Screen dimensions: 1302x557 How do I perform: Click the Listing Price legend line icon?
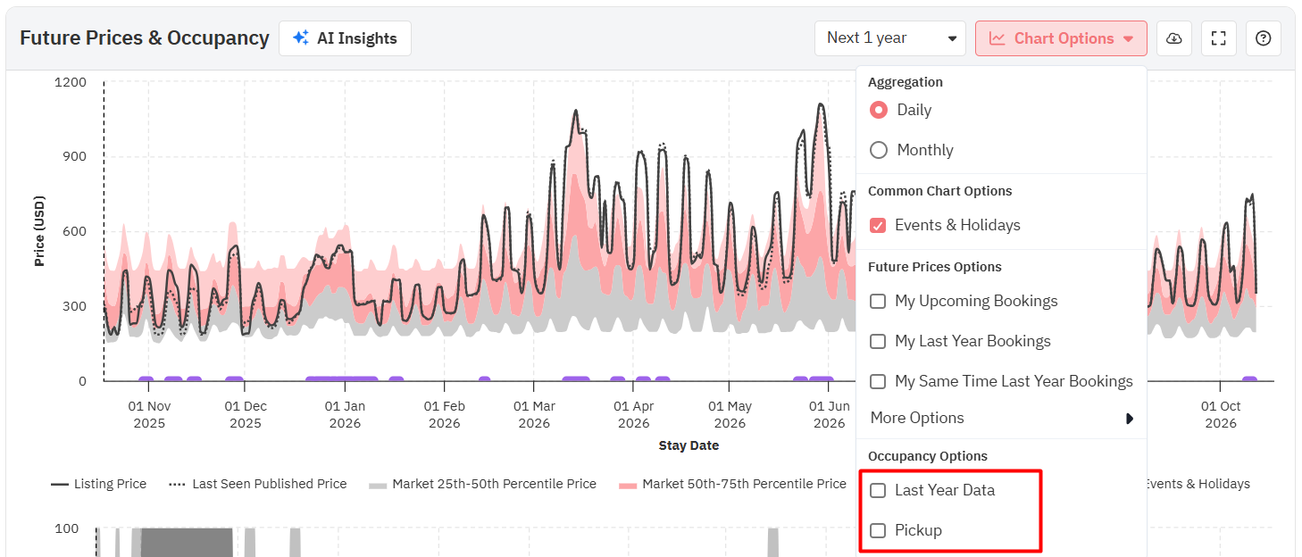[60, 484]
